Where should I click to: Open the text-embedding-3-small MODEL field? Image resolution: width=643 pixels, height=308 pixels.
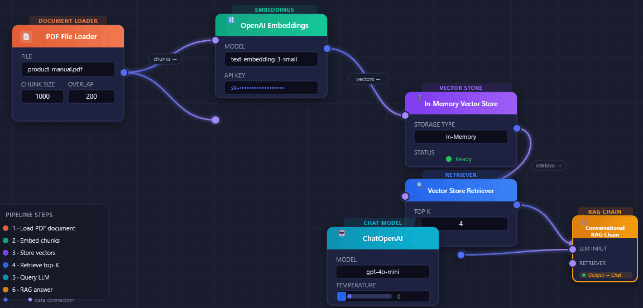[271, 59]
